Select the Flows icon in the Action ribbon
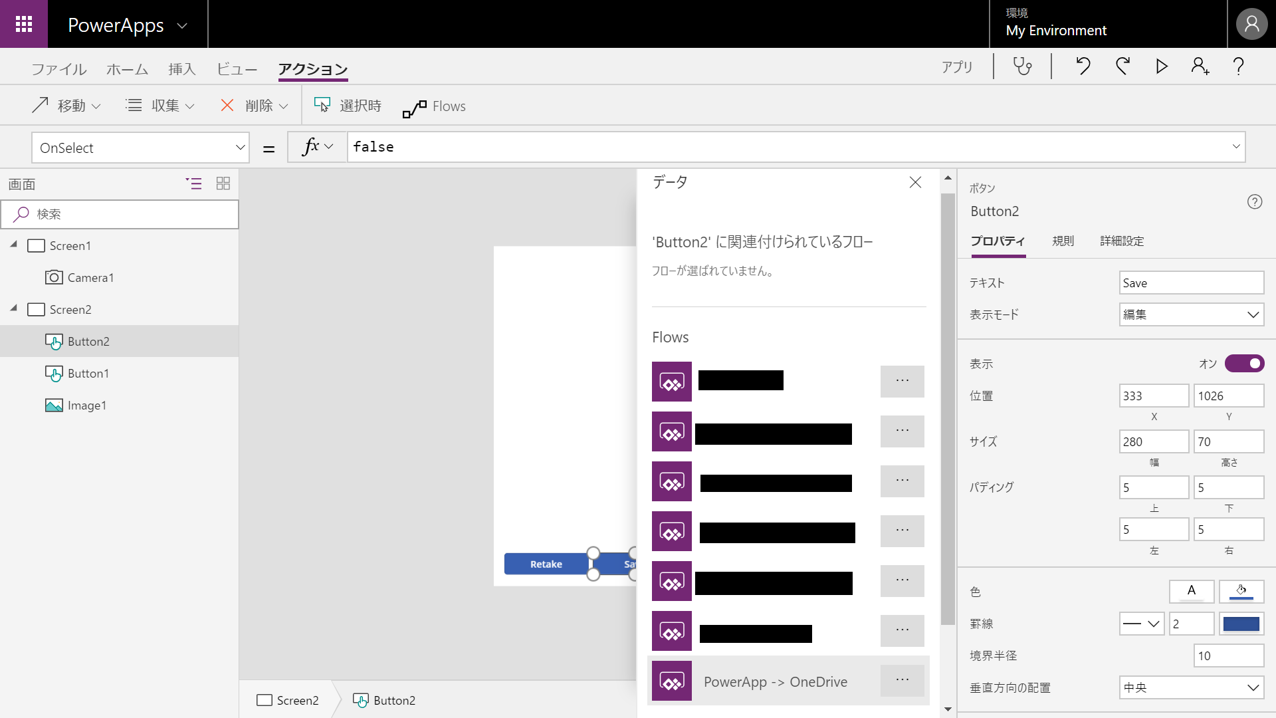Image resolution: width=1276 pixels, height=718 pixels. coord(415,106)
